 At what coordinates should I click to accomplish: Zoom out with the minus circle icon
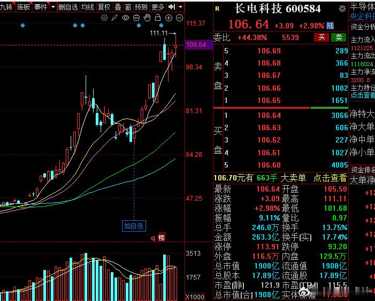[179, 18]
